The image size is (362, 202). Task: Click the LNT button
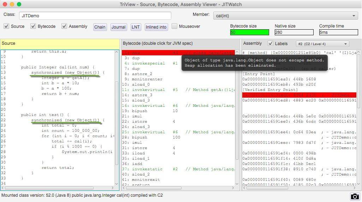[x=136, y=27]
